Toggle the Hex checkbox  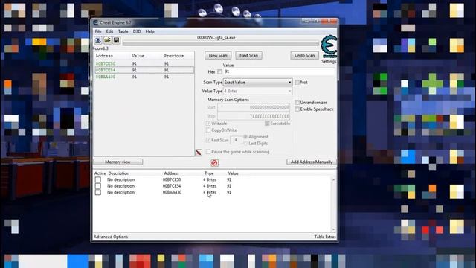tap(220, 71)
